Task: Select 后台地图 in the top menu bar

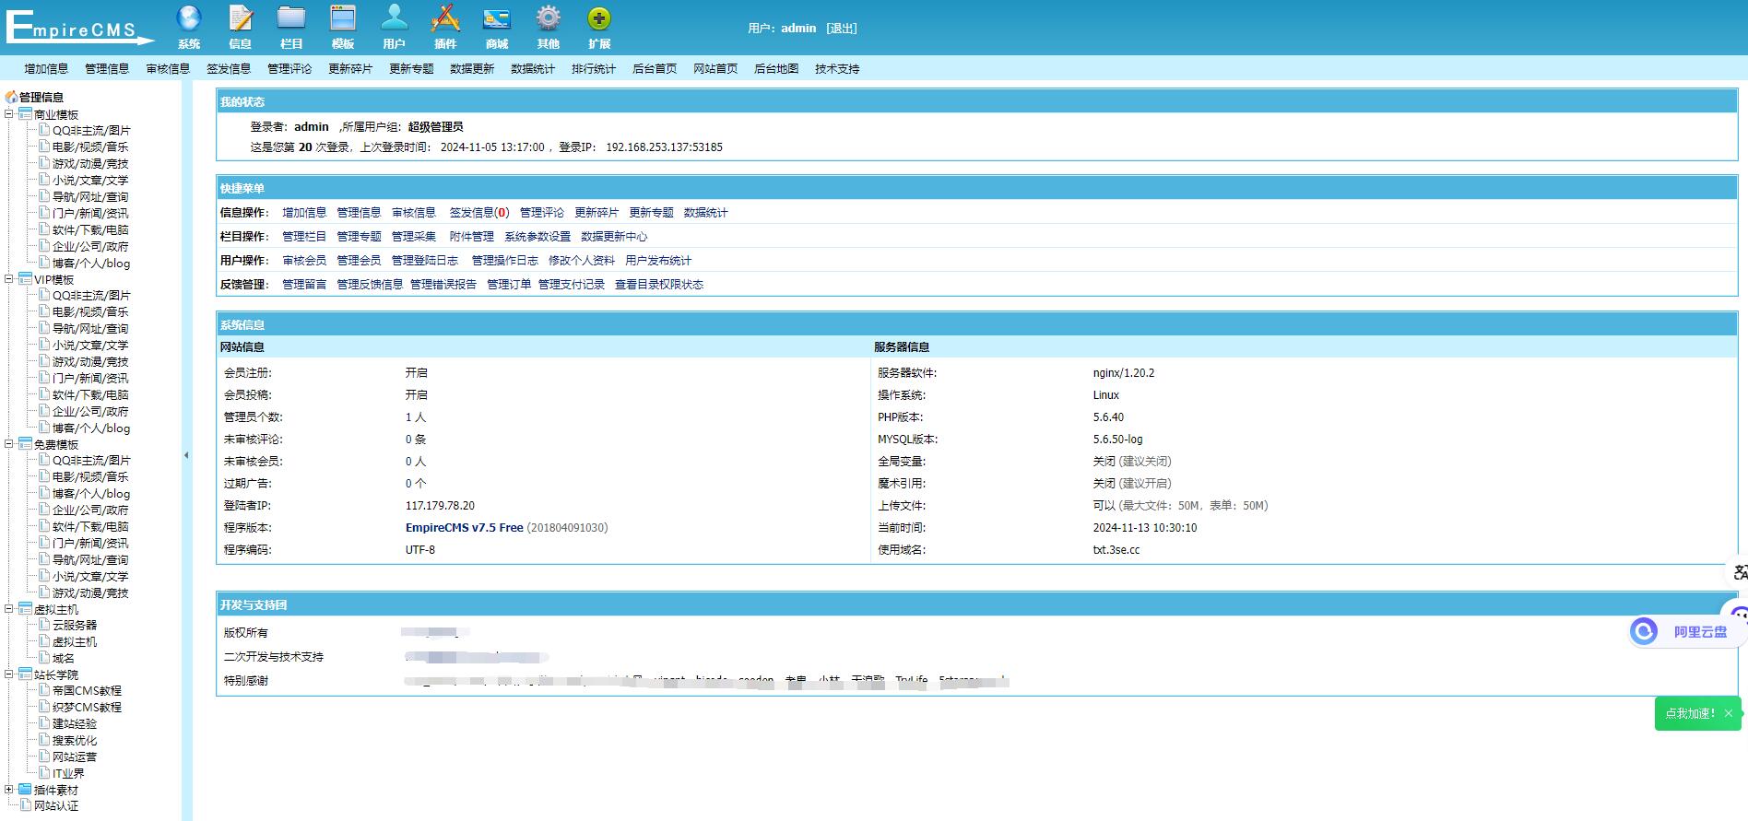Action: [776, 69]
